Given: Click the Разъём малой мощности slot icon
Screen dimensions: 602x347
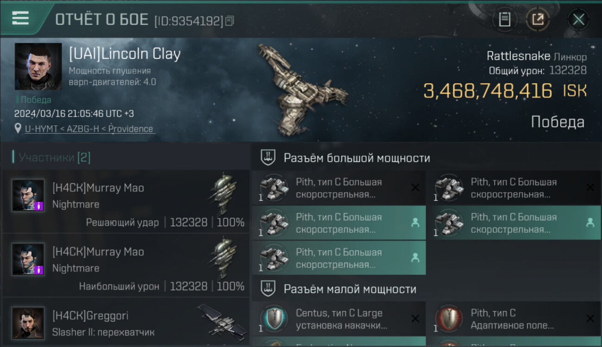Looking at the screenshot, I should click(269, 289).
